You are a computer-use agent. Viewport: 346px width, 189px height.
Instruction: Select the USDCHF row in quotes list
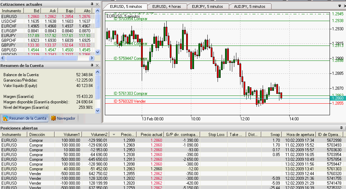[47, 21]
